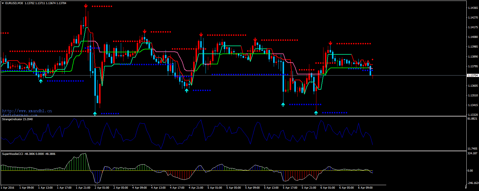The width and height of the screenshot is (479, 191).
Task: Click the 2 Apr 01:00 time axis label
Action: (x=102, y=188)
